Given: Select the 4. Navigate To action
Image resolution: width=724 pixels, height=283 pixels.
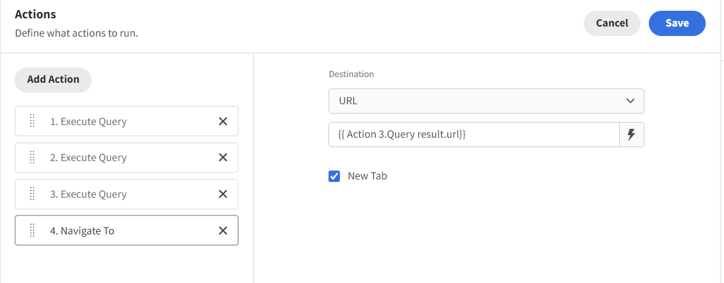Looking at the screenshot, I should click(x=126, y=231).
